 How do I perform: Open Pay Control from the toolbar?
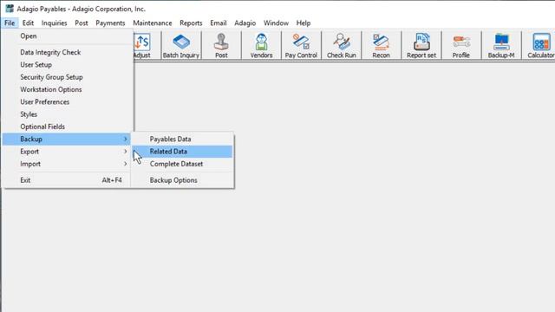301,46
